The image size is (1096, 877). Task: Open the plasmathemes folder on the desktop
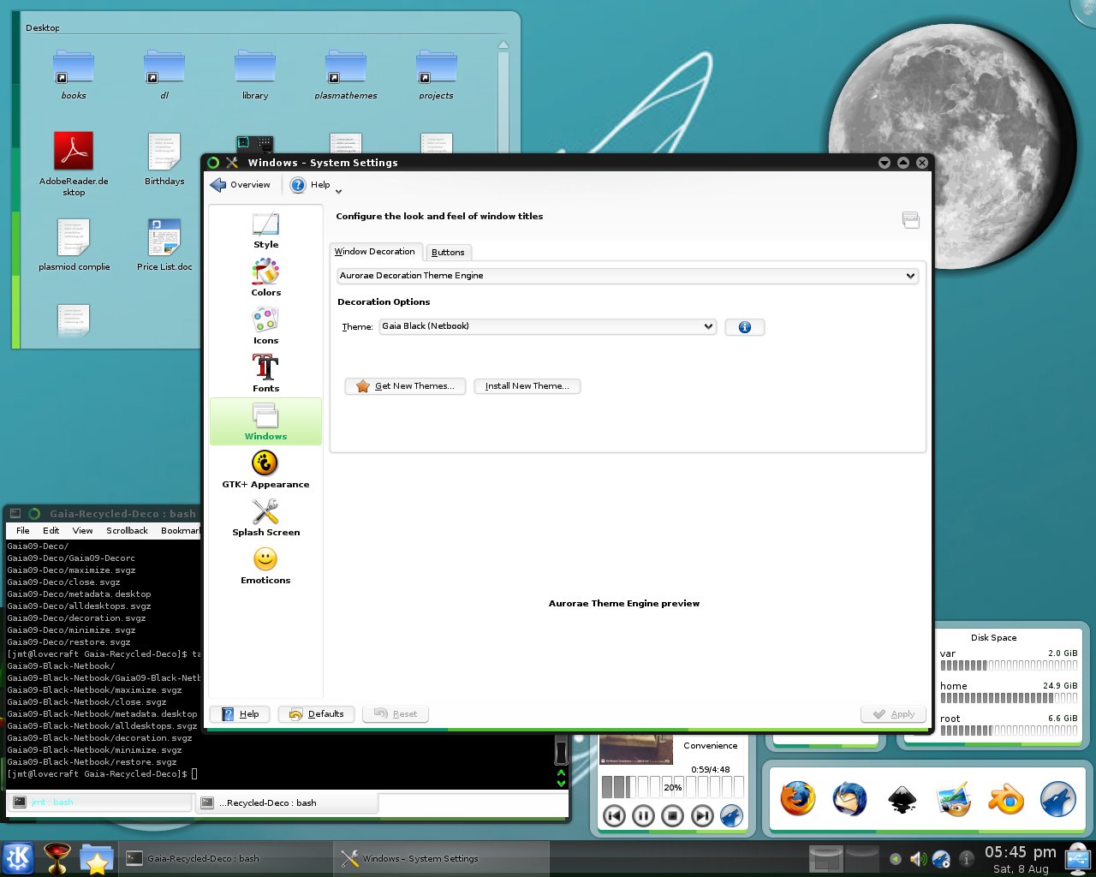pos(346,75)
